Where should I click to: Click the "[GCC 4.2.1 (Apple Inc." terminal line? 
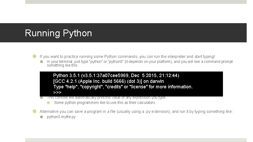108,81
